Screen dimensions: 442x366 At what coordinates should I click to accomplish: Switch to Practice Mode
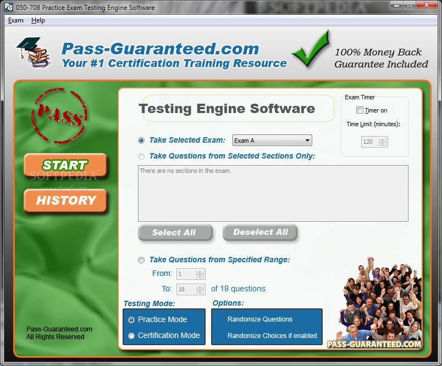[x=131, y=320]
